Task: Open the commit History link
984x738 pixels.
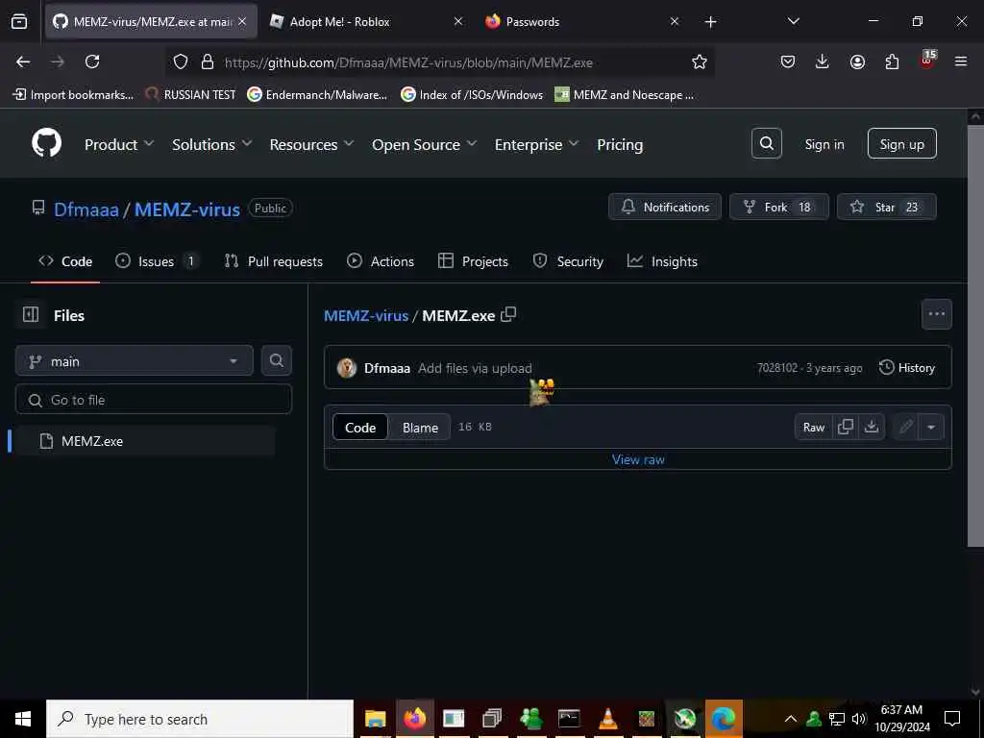Action: coord(907,368)
